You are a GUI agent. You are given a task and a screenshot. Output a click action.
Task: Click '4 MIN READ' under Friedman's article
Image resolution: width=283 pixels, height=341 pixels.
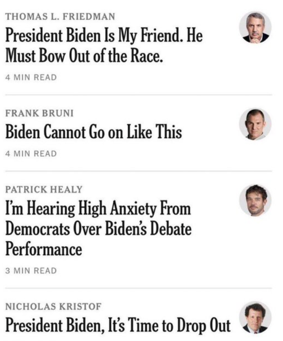tap(31, 77)
